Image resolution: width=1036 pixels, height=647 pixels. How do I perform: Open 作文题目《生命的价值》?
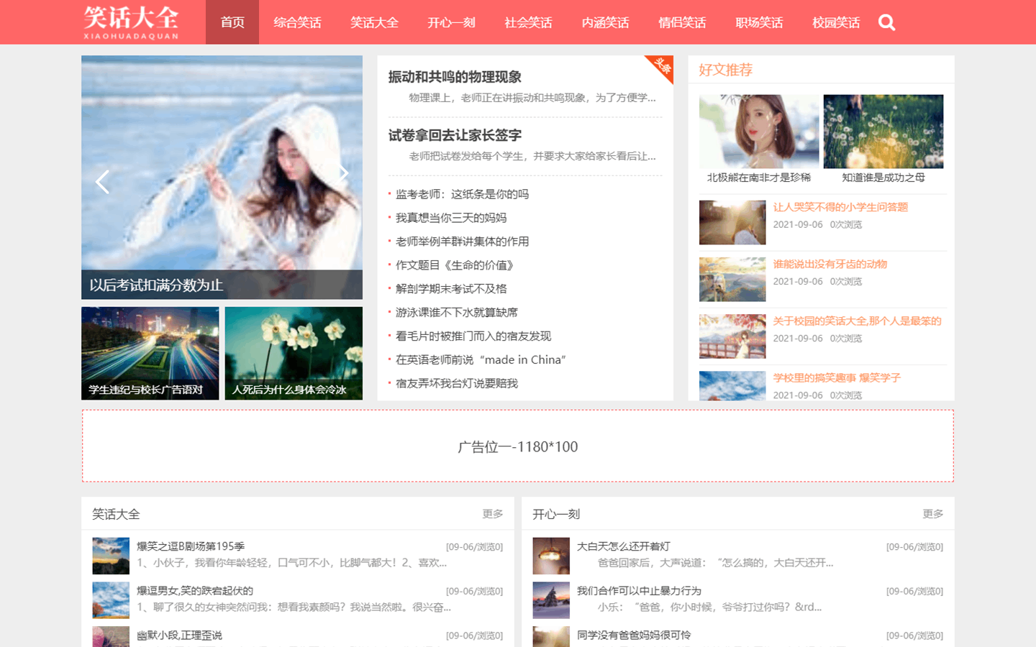point(456,265)
